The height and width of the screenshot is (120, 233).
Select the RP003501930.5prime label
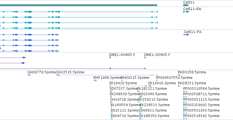201,110
